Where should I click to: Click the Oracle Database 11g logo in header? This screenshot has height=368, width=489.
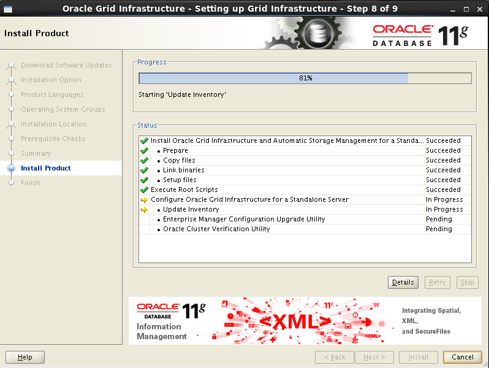pos(420,36)
